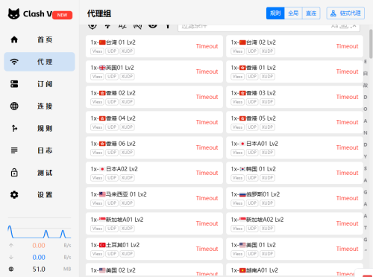Jump to group S in index bar
This screenshot has width=373, height=277.
pyautogui.click(x=366, y=168)
